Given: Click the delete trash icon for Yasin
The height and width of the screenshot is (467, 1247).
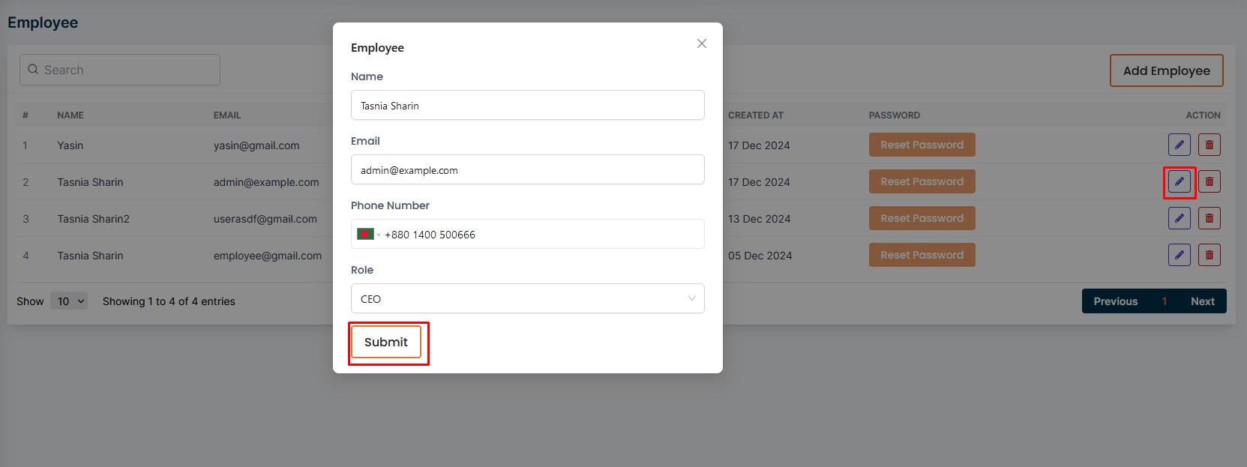Looking at the screenshot, I should 1209,145.
